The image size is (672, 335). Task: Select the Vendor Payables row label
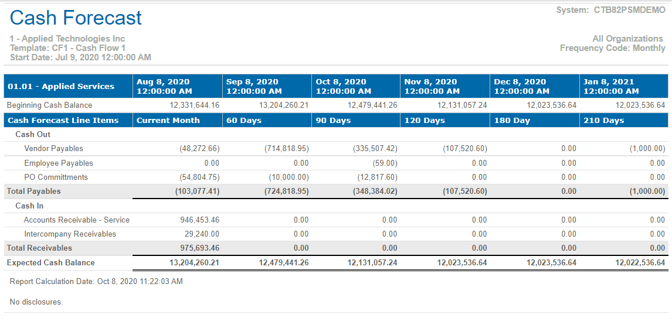[x=53, y=149]
